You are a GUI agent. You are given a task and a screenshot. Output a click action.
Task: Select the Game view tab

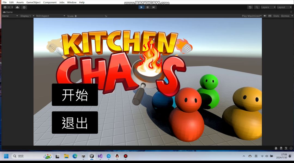8,12
